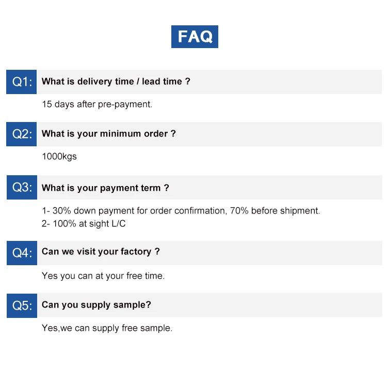The image size is (387, 366).
Task: Click the gray bar beside Q5 question
Action: 210,305
